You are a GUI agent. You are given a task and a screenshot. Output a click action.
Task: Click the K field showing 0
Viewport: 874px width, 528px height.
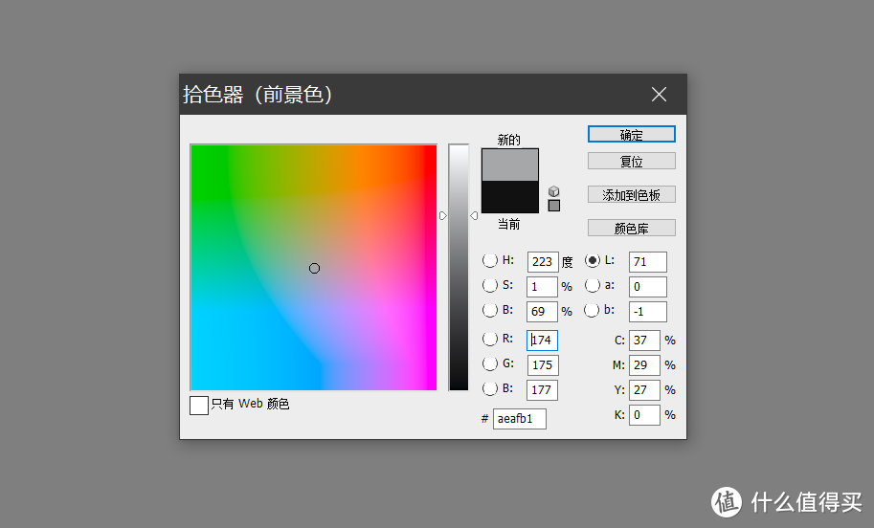click(644, 415)
